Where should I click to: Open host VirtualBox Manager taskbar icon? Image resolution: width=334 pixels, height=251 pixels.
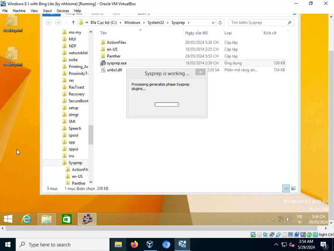click(x=150, y=244)
